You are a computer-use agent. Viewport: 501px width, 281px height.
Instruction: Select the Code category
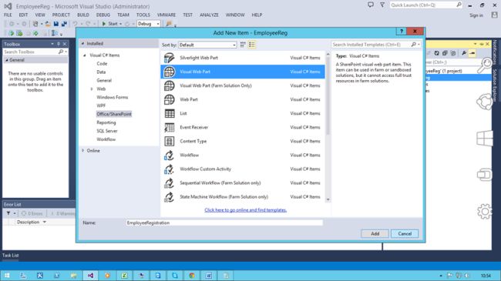(102, 64)
